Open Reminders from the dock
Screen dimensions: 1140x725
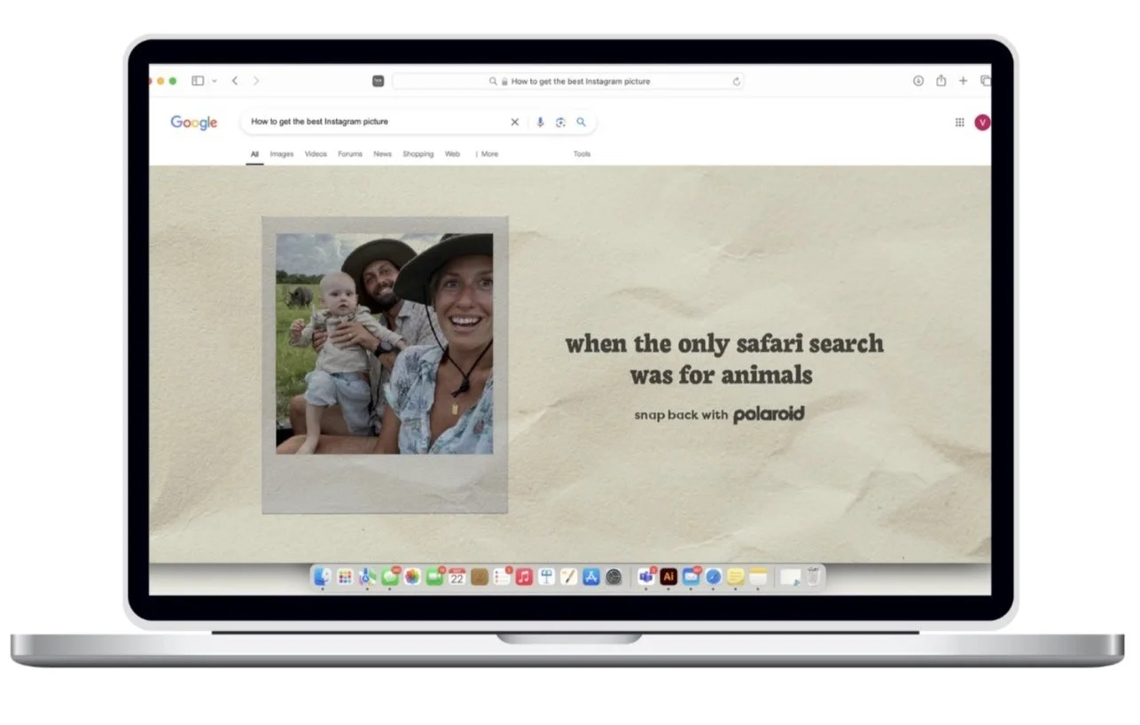(502, 577)
